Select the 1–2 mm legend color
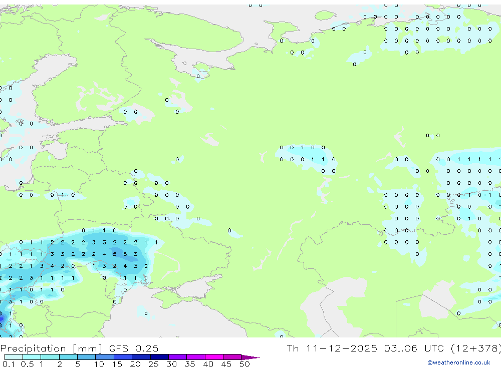501x367 pixels. tap(50, 357)
